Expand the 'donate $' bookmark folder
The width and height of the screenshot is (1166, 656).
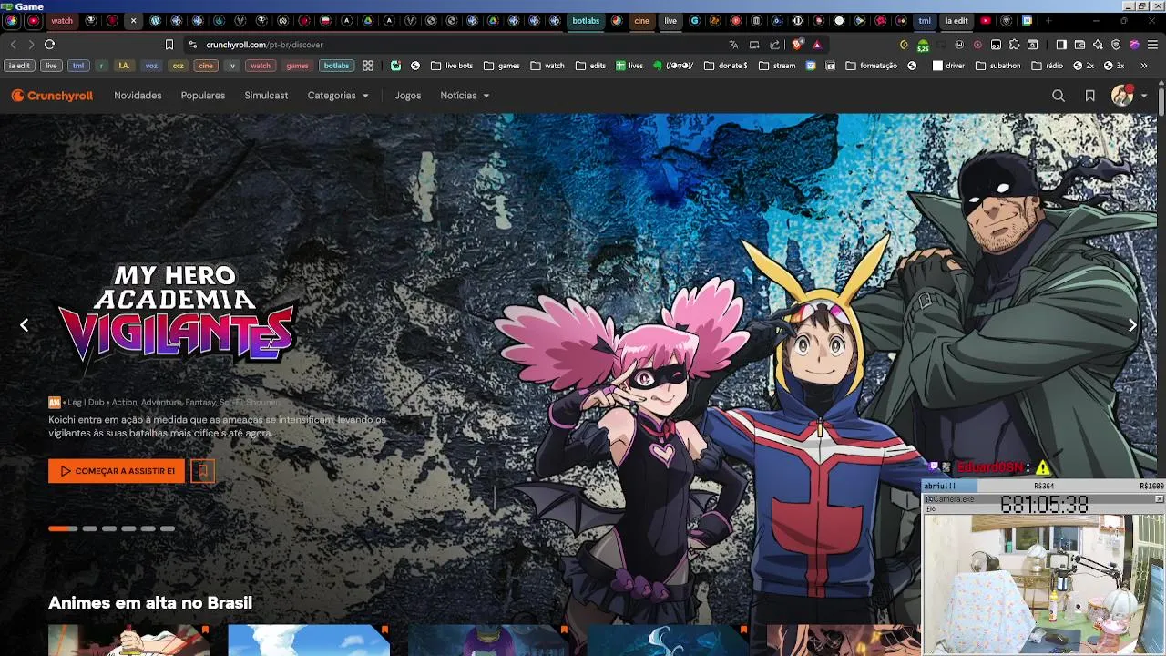point(726,66)
